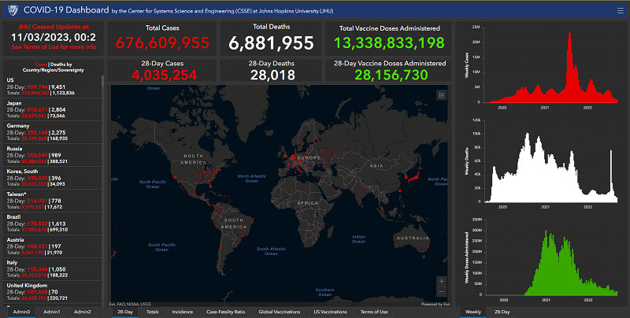Open the Global Vaccinations tab
Image resolution: width=630 pixels, height=318 pixels.
coord(280,312)
